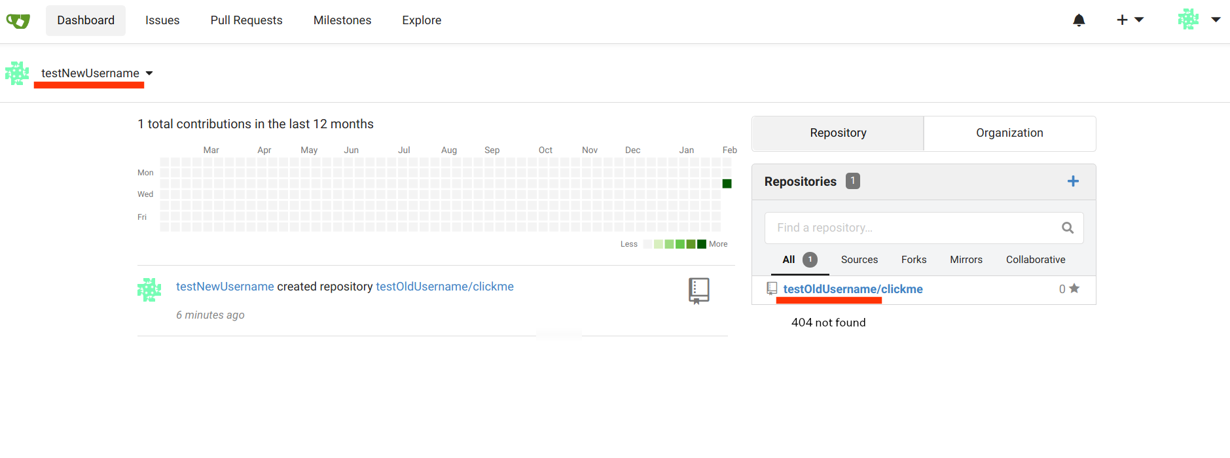Filter repositories by Sources
Viewport: 1230px width, 458px height.
(859, 260)
